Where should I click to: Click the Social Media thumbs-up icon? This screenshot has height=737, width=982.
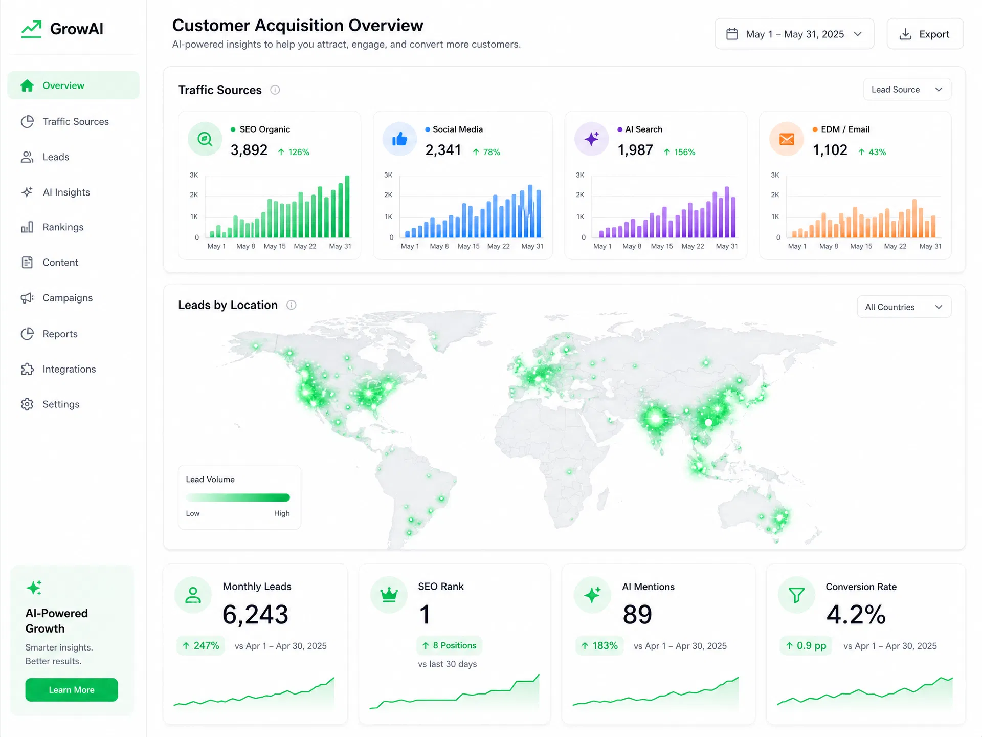[x=399, y=139]
